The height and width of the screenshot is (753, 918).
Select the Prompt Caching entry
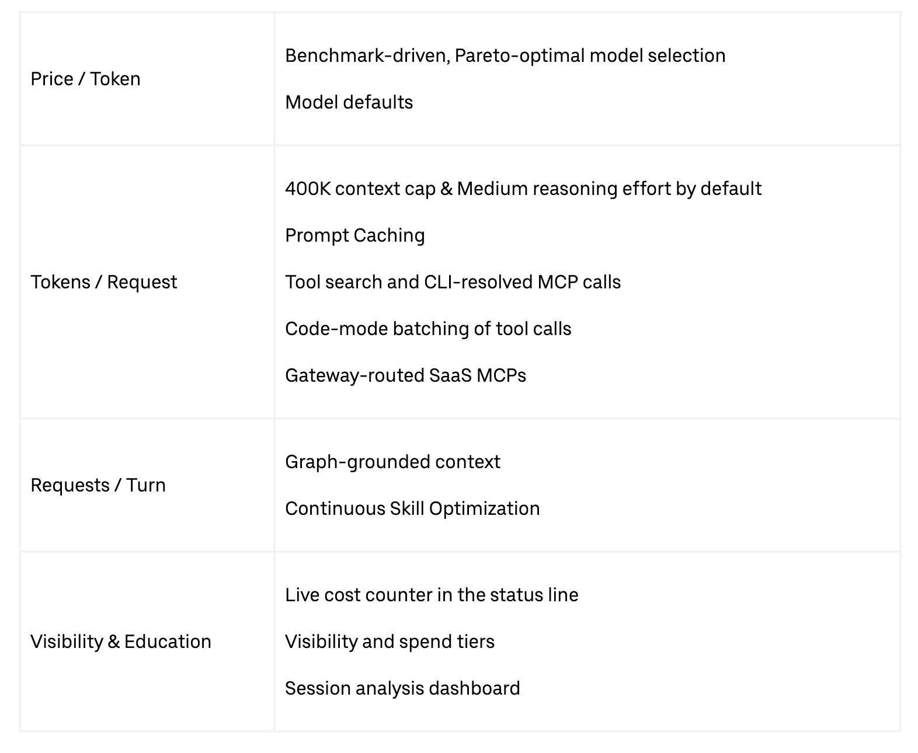pyautogui.click(x=354, y=235)
